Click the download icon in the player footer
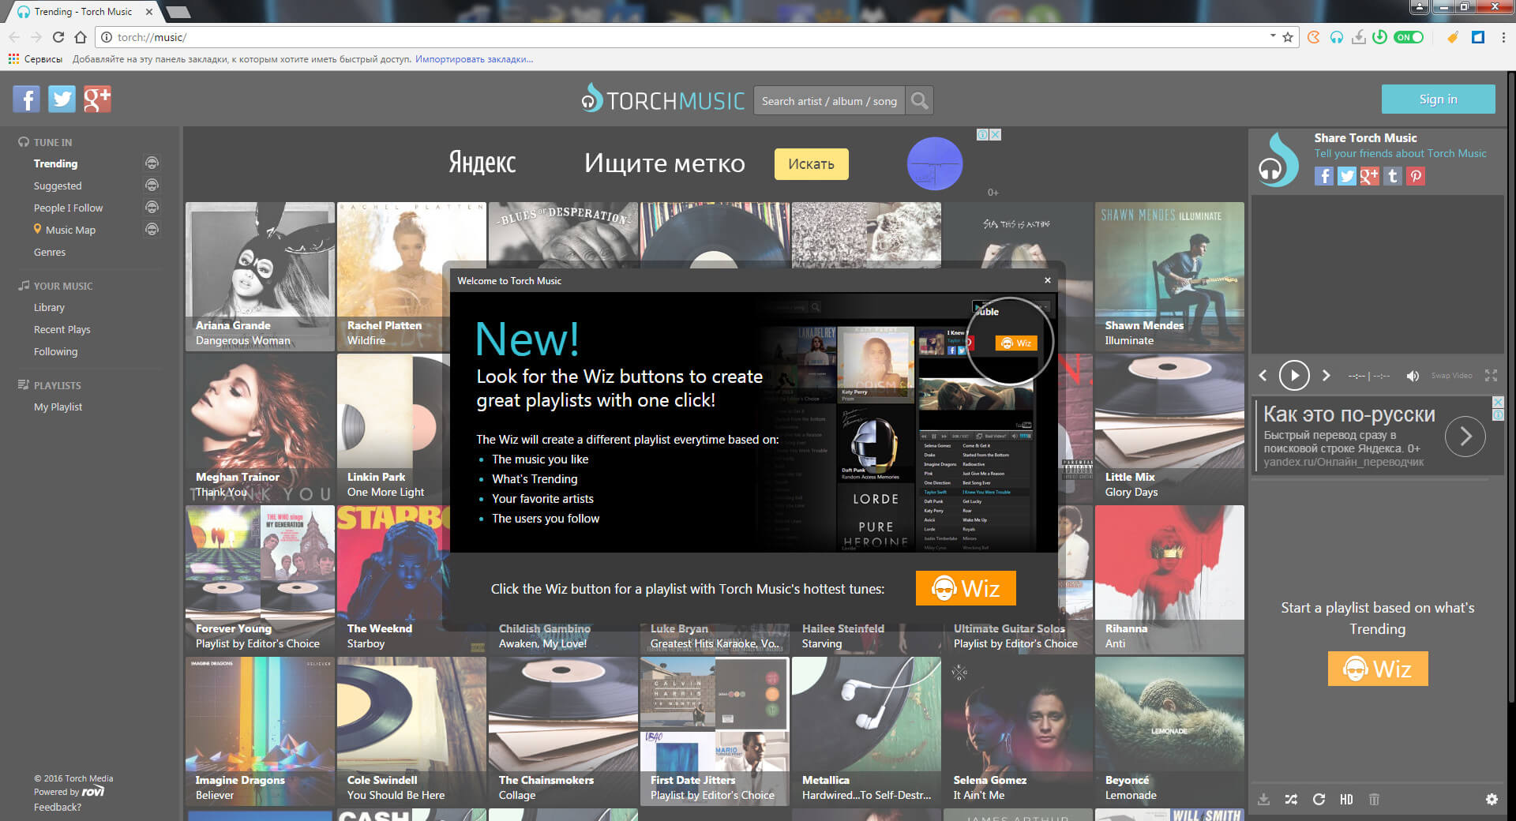The image size is (1516, 821). 1264,799
